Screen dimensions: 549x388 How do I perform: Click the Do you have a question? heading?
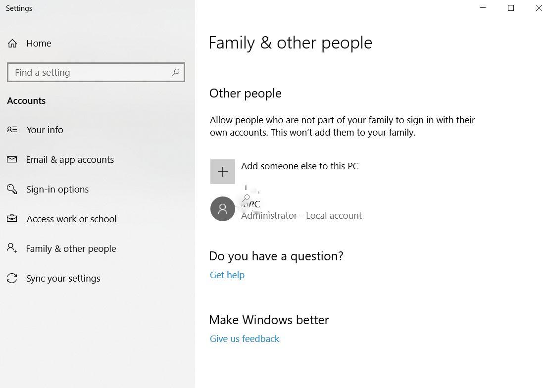click(x=276, y=256)
